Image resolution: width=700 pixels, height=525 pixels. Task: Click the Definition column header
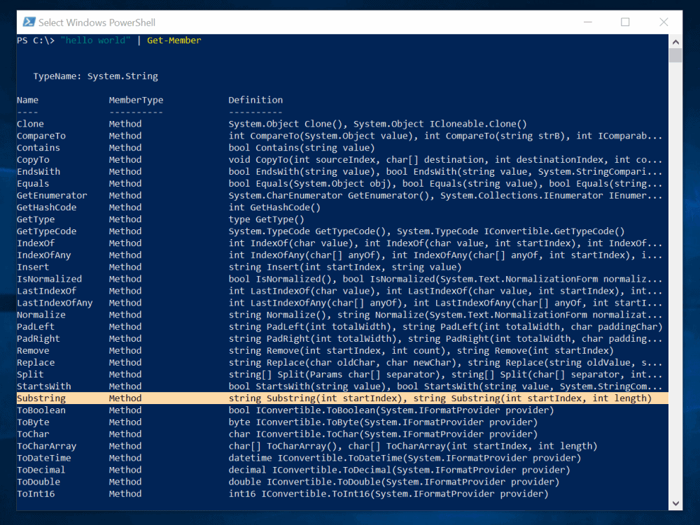pos(255,99)
